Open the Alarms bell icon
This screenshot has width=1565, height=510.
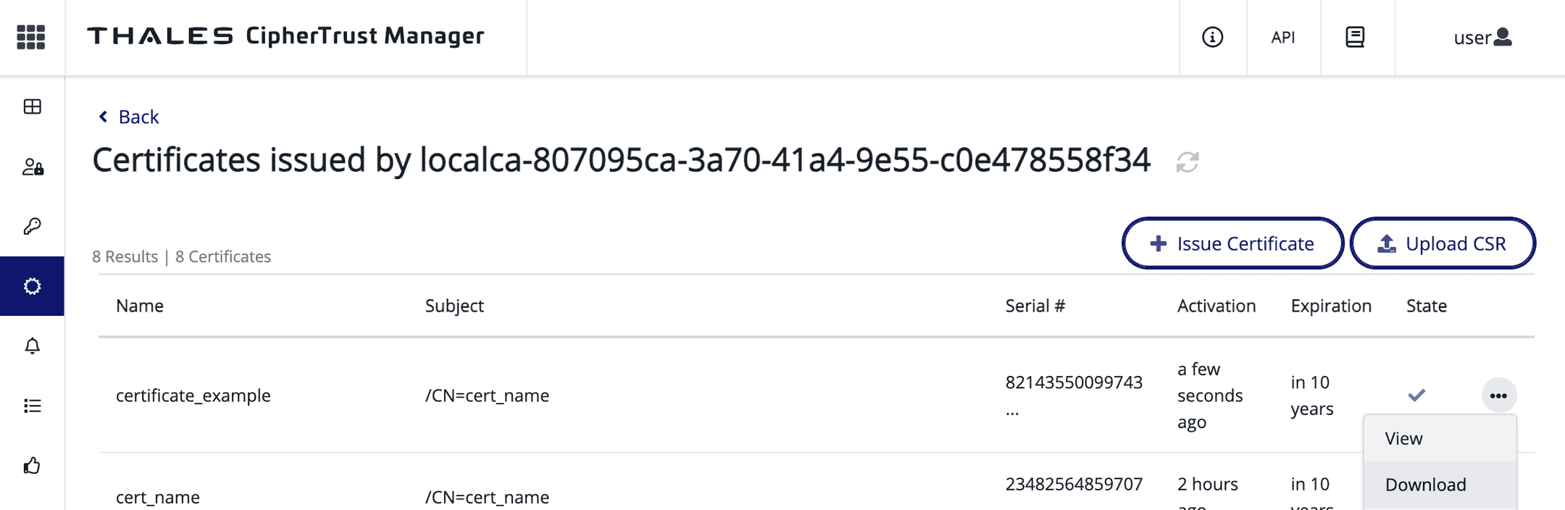coord(32,346)
